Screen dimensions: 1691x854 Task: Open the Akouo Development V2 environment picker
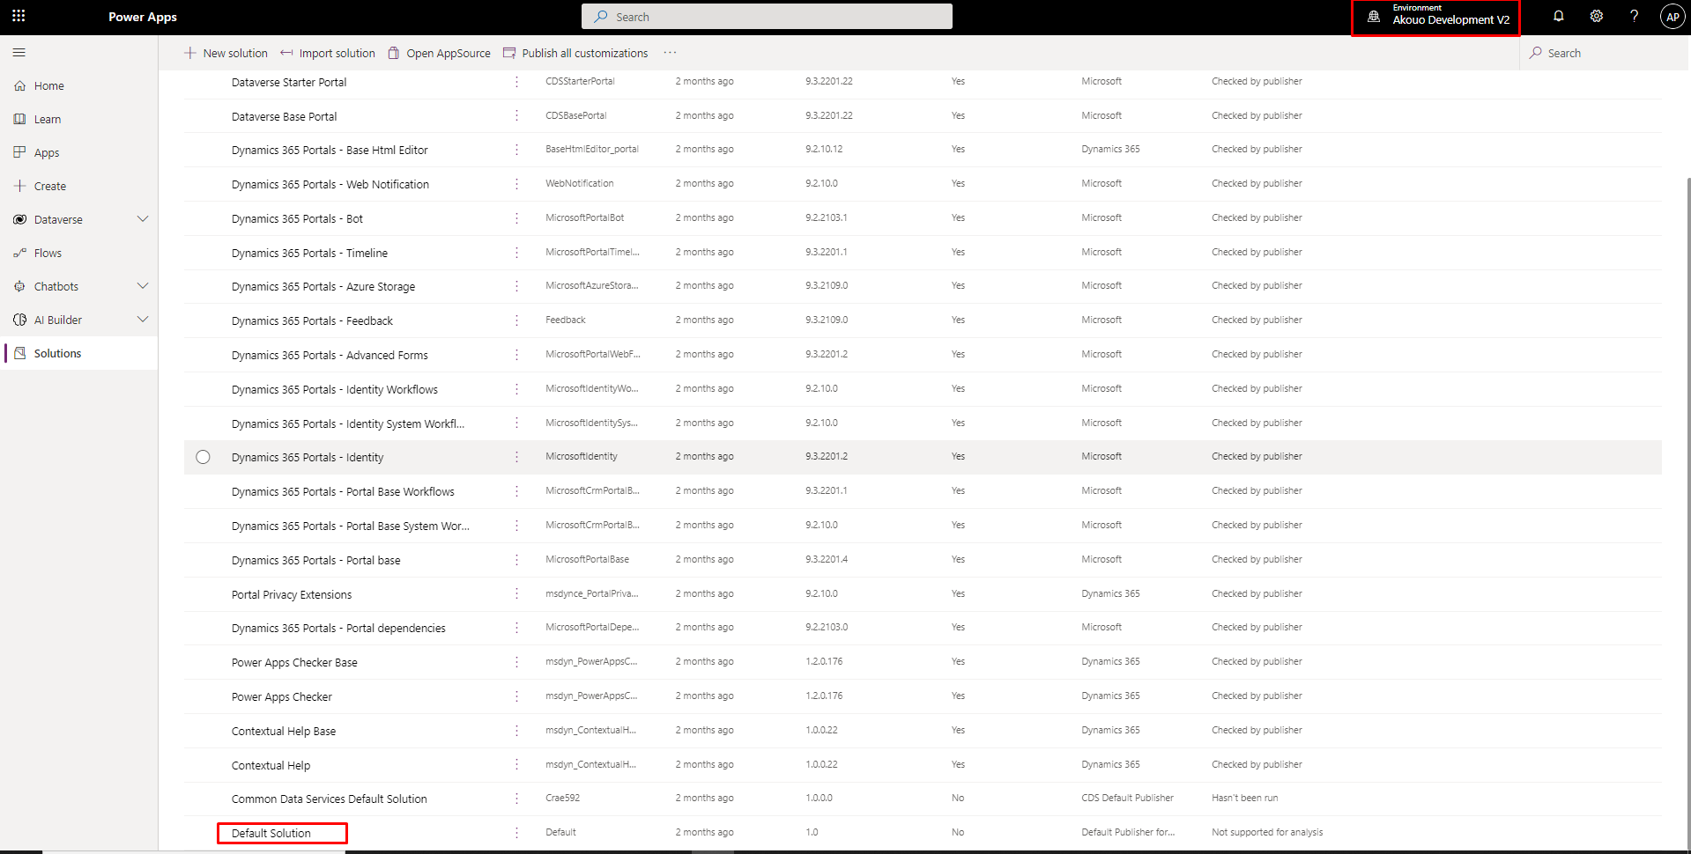tap(1435, 16)
